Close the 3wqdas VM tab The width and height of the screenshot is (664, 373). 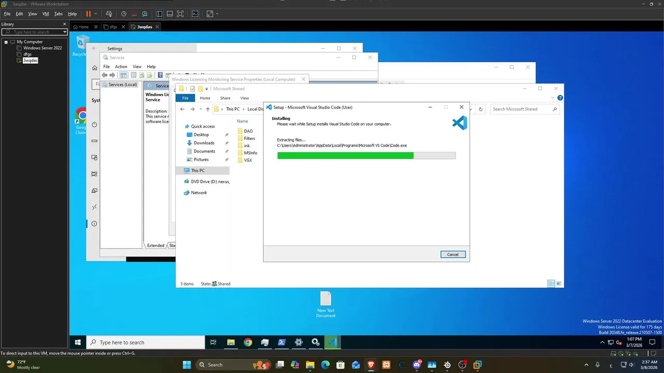[x=157, y=27]
